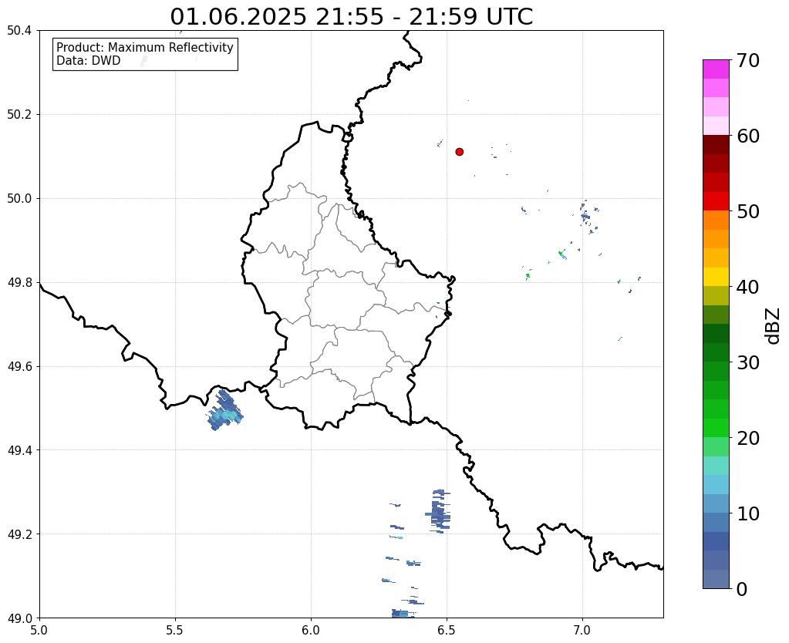Click the y-axis tick label 49.4

click(19, 450)
